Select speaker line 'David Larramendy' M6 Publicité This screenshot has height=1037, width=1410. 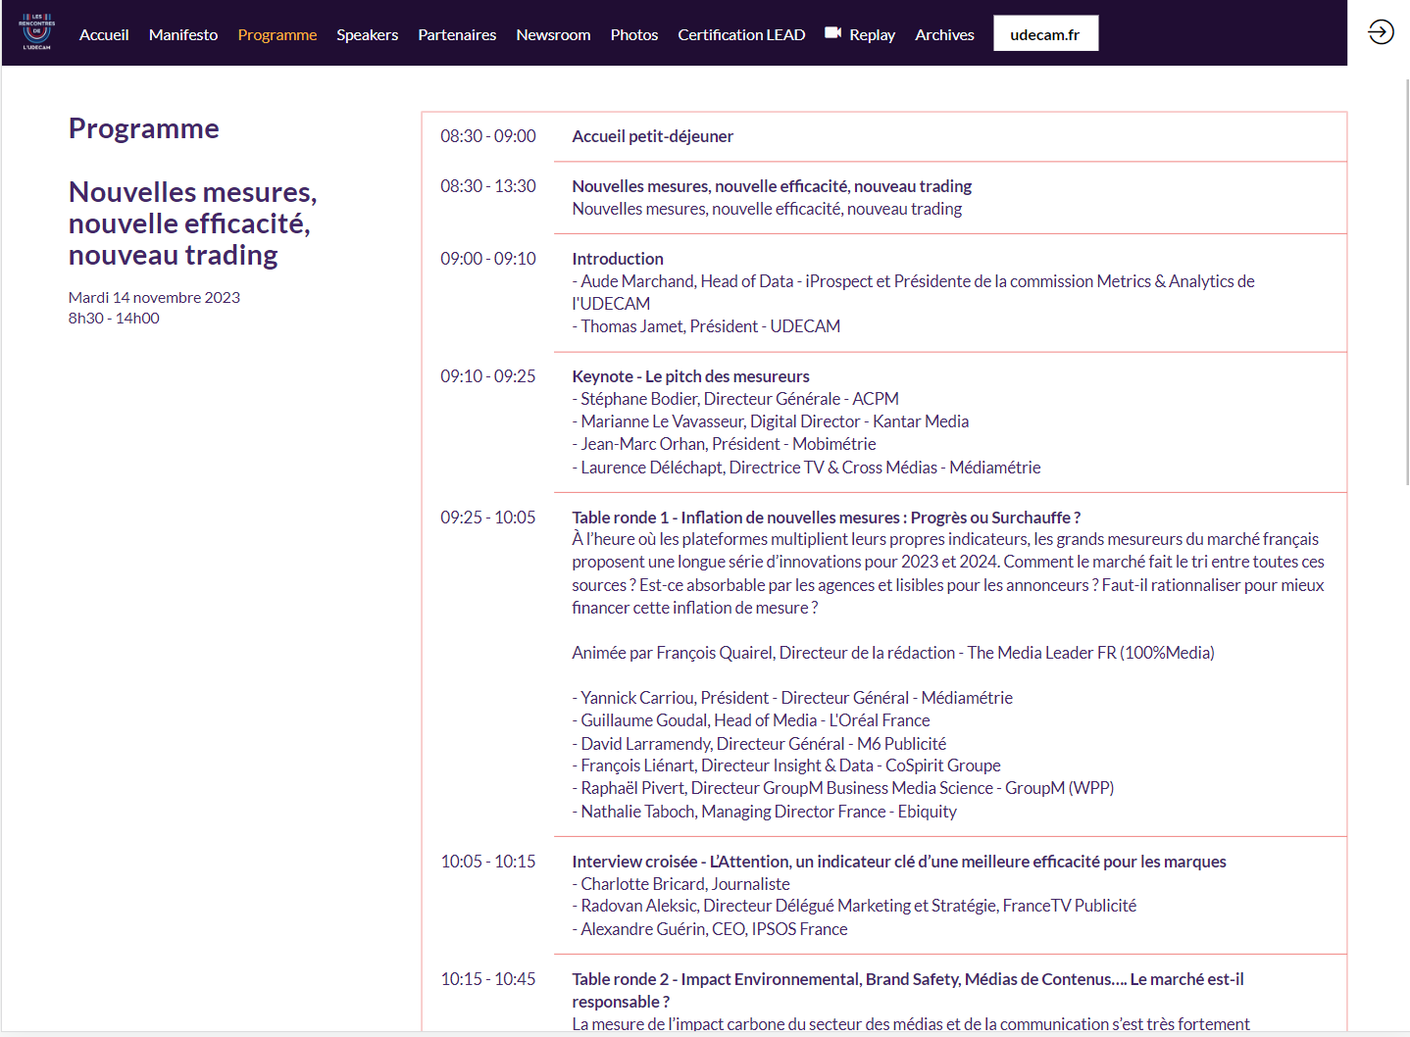(759, 744)
